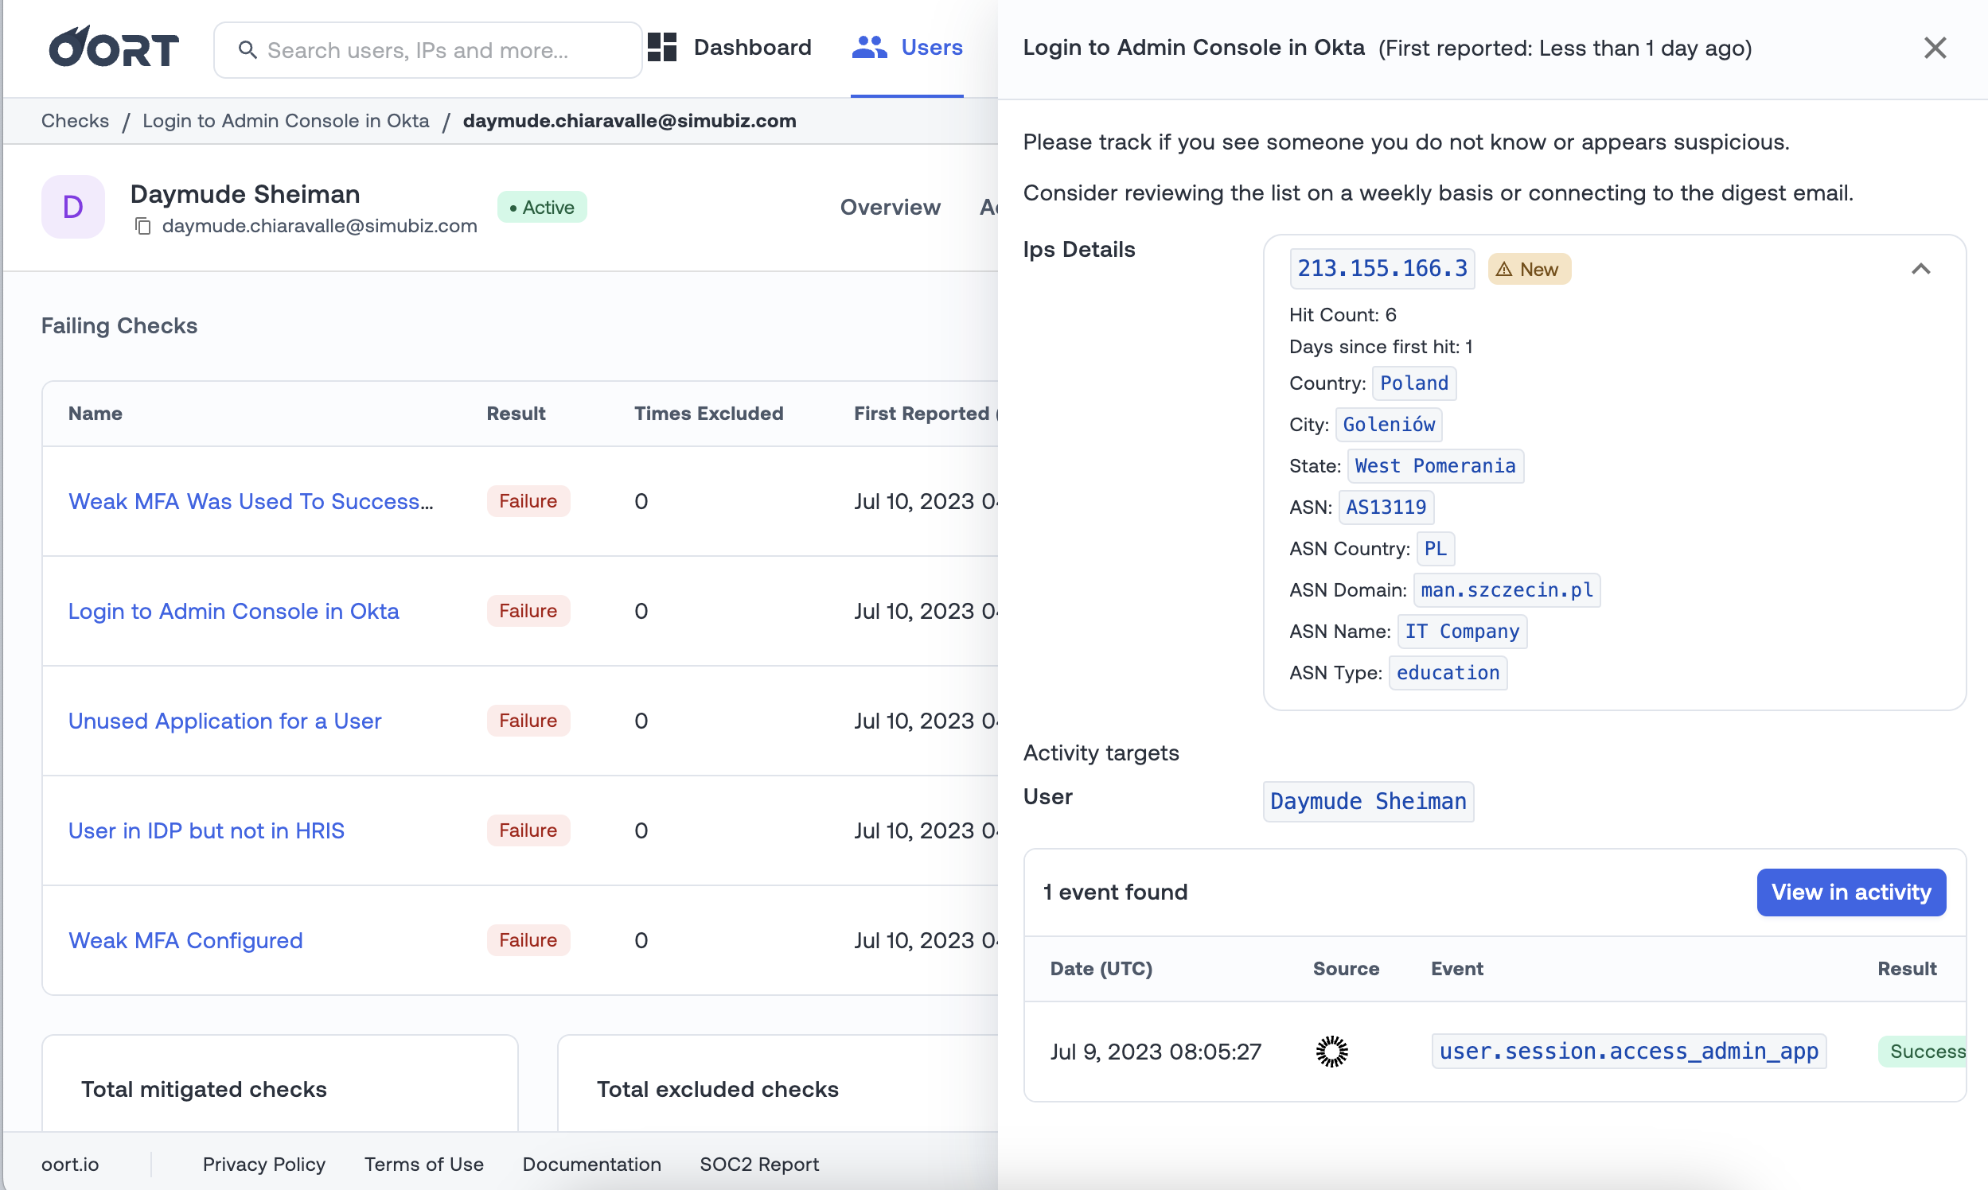Image resolution: width=1988 pixels, height=1190 pixels.
Task: Open the Overview tab
Action: click(890, 207)
